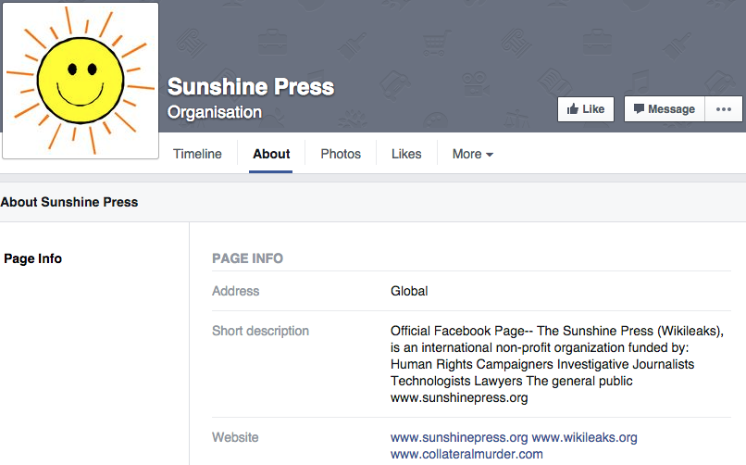
Task: Click the Sunshine Press page title
Action: tap(251, 88)
